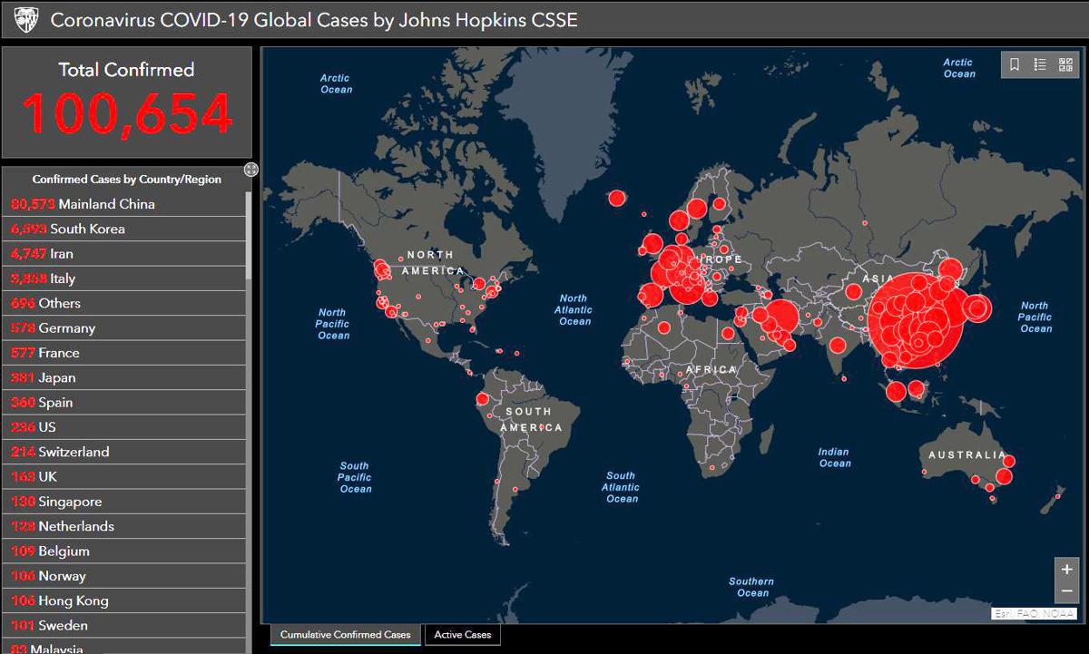This screenshot has width=1089, height=654.
Task: Expand the country list panel to fullscreen
Action: (251, 170)
